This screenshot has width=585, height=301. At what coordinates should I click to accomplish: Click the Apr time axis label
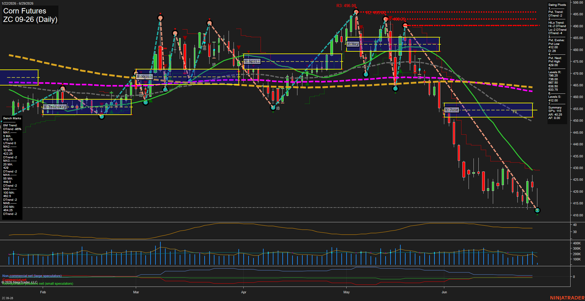coord(244,292)
